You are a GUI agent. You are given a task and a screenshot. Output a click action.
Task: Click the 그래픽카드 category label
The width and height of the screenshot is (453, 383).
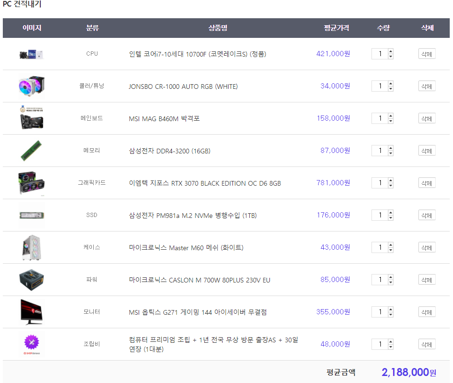(92, 182)
